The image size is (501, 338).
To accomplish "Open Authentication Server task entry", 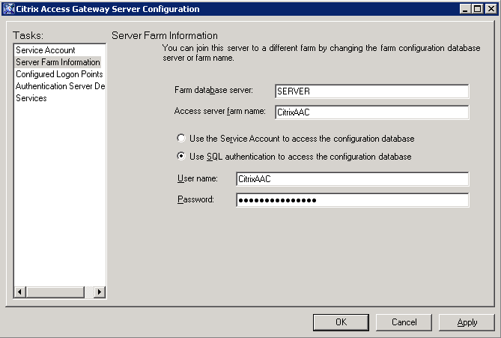I will pos(61,86).
